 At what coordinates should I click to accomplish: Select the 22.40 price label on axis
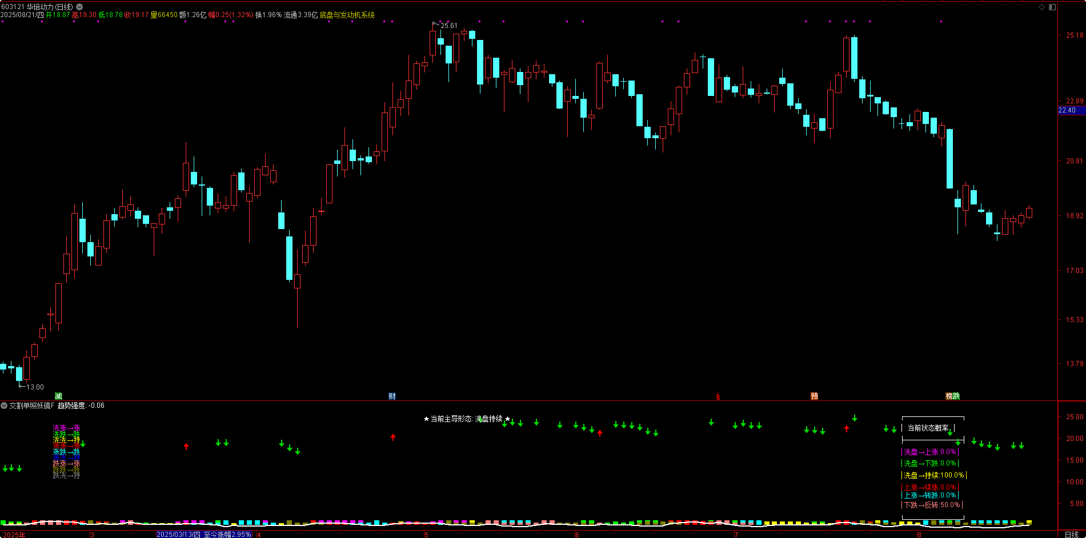[x=1067, y=110]
